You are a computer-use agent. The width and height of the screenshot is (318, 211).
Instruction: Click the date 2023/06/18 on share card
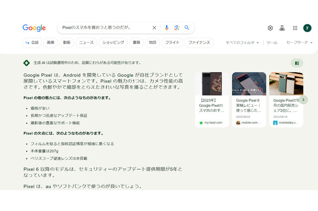(280, 117)
